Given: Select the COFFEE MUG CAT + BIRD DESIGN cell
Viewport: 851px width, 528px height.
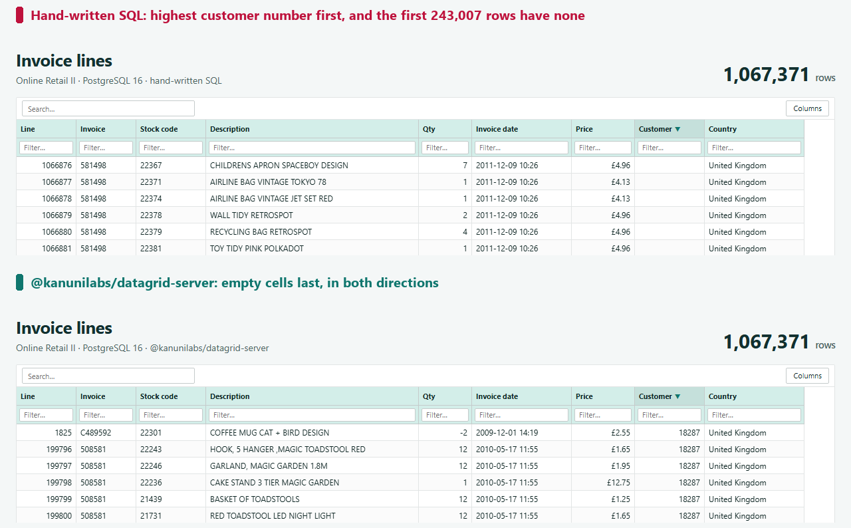Looking at the screenshot, I should (312, 433).
